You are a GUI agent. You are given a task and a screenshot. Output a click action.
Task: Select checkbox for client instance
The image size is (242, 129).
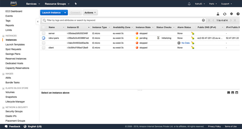[44, 48]
